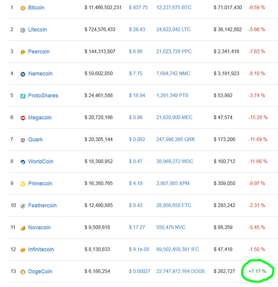Click the Feathercoin coin icon
The height and width of the screenshot is (287, 278).
click(23, 206)
